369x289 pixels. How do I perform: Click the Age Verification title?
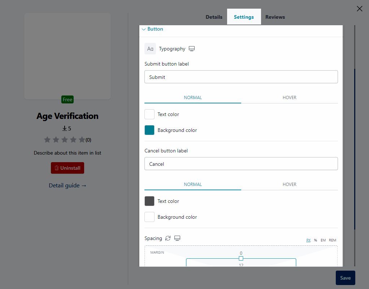(68, 116)
